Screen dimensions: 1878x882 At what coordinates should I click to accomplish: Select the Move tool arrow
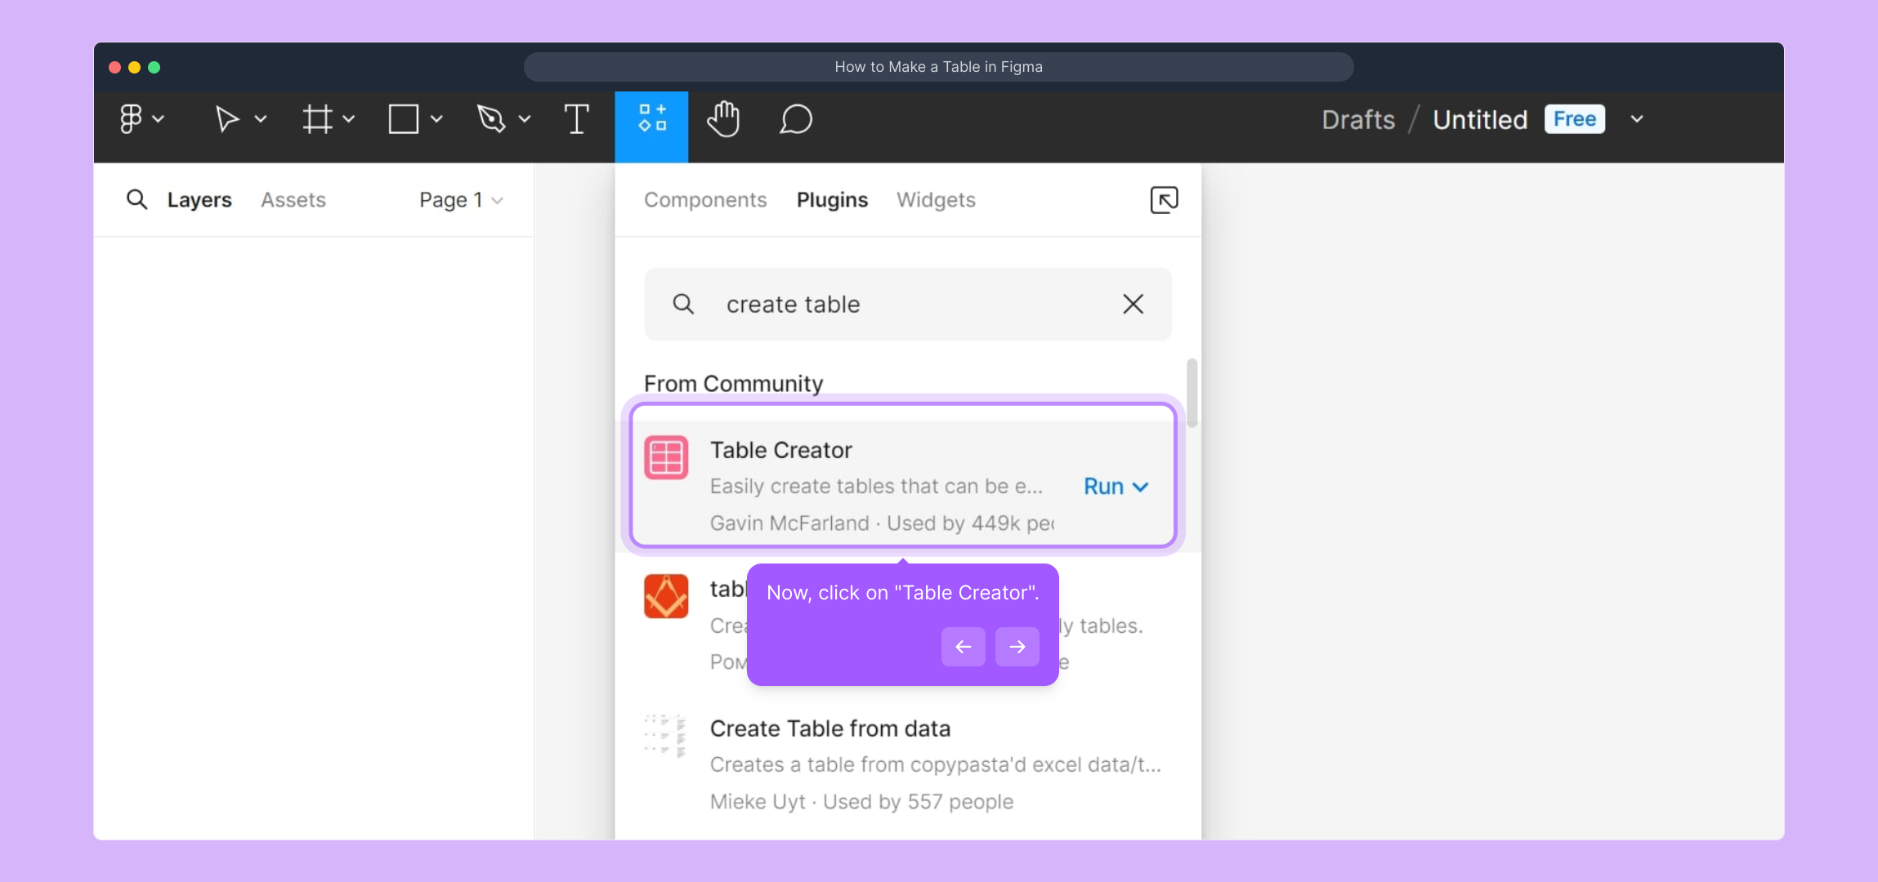click(226, 119)
